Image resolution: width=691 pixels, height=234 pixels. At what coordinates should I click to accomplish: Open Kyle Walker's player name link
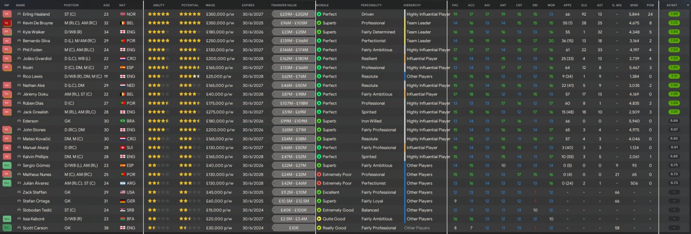click(x=34, y=32)
